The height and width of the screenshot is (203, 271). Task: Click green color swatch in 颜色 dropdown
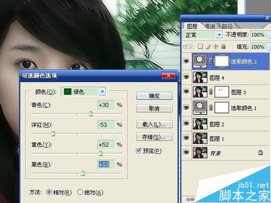click(67, 91)
